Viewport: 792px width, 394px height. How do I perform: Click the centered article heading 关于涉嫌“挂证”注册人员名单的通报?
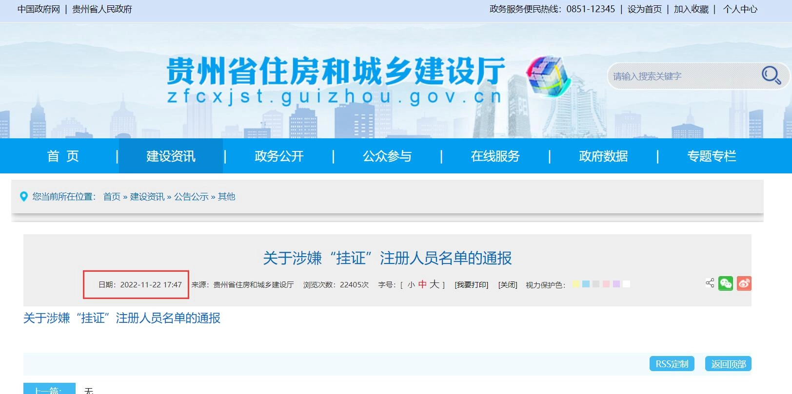pyautogui.click(x=387, y=258)
